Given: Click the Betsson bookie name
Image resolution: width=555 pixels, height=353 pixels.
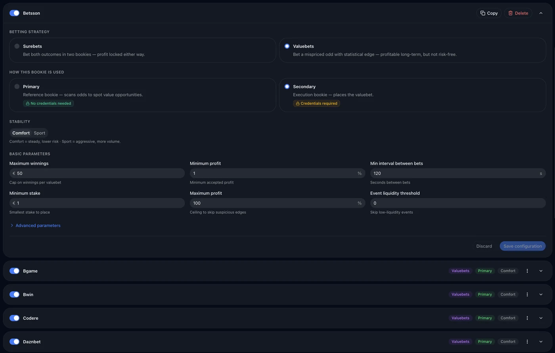Looking at the screenshot, I should click(x=31, y=13).
